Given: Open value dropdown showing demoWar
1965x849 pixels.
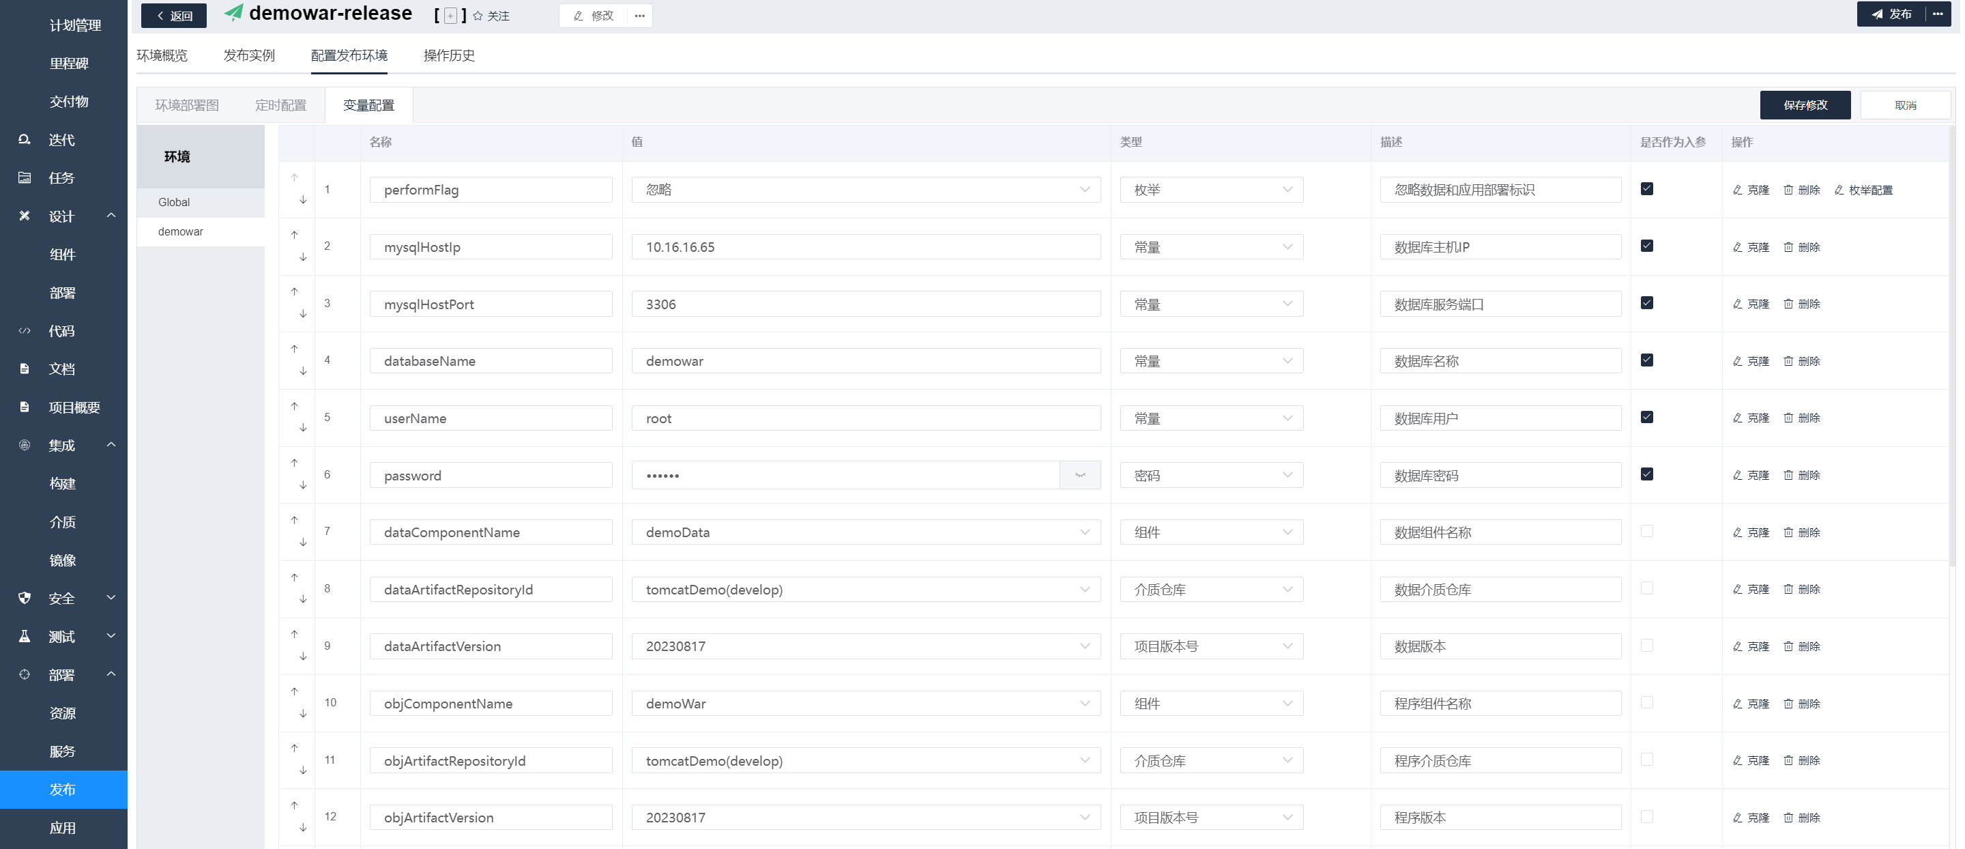Looking at the screenshot, I should click(x=865, y=704).
